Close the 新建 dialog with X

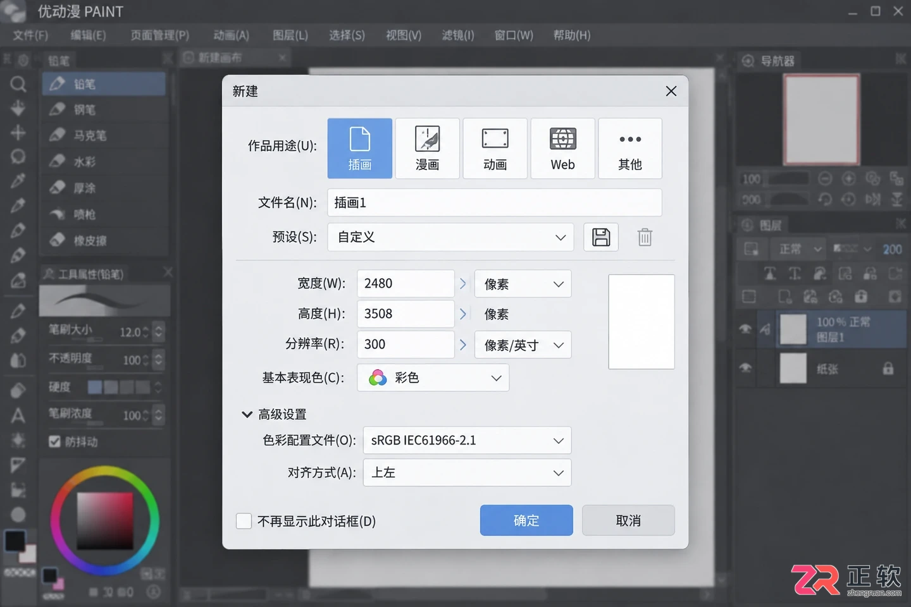point(671,91)
